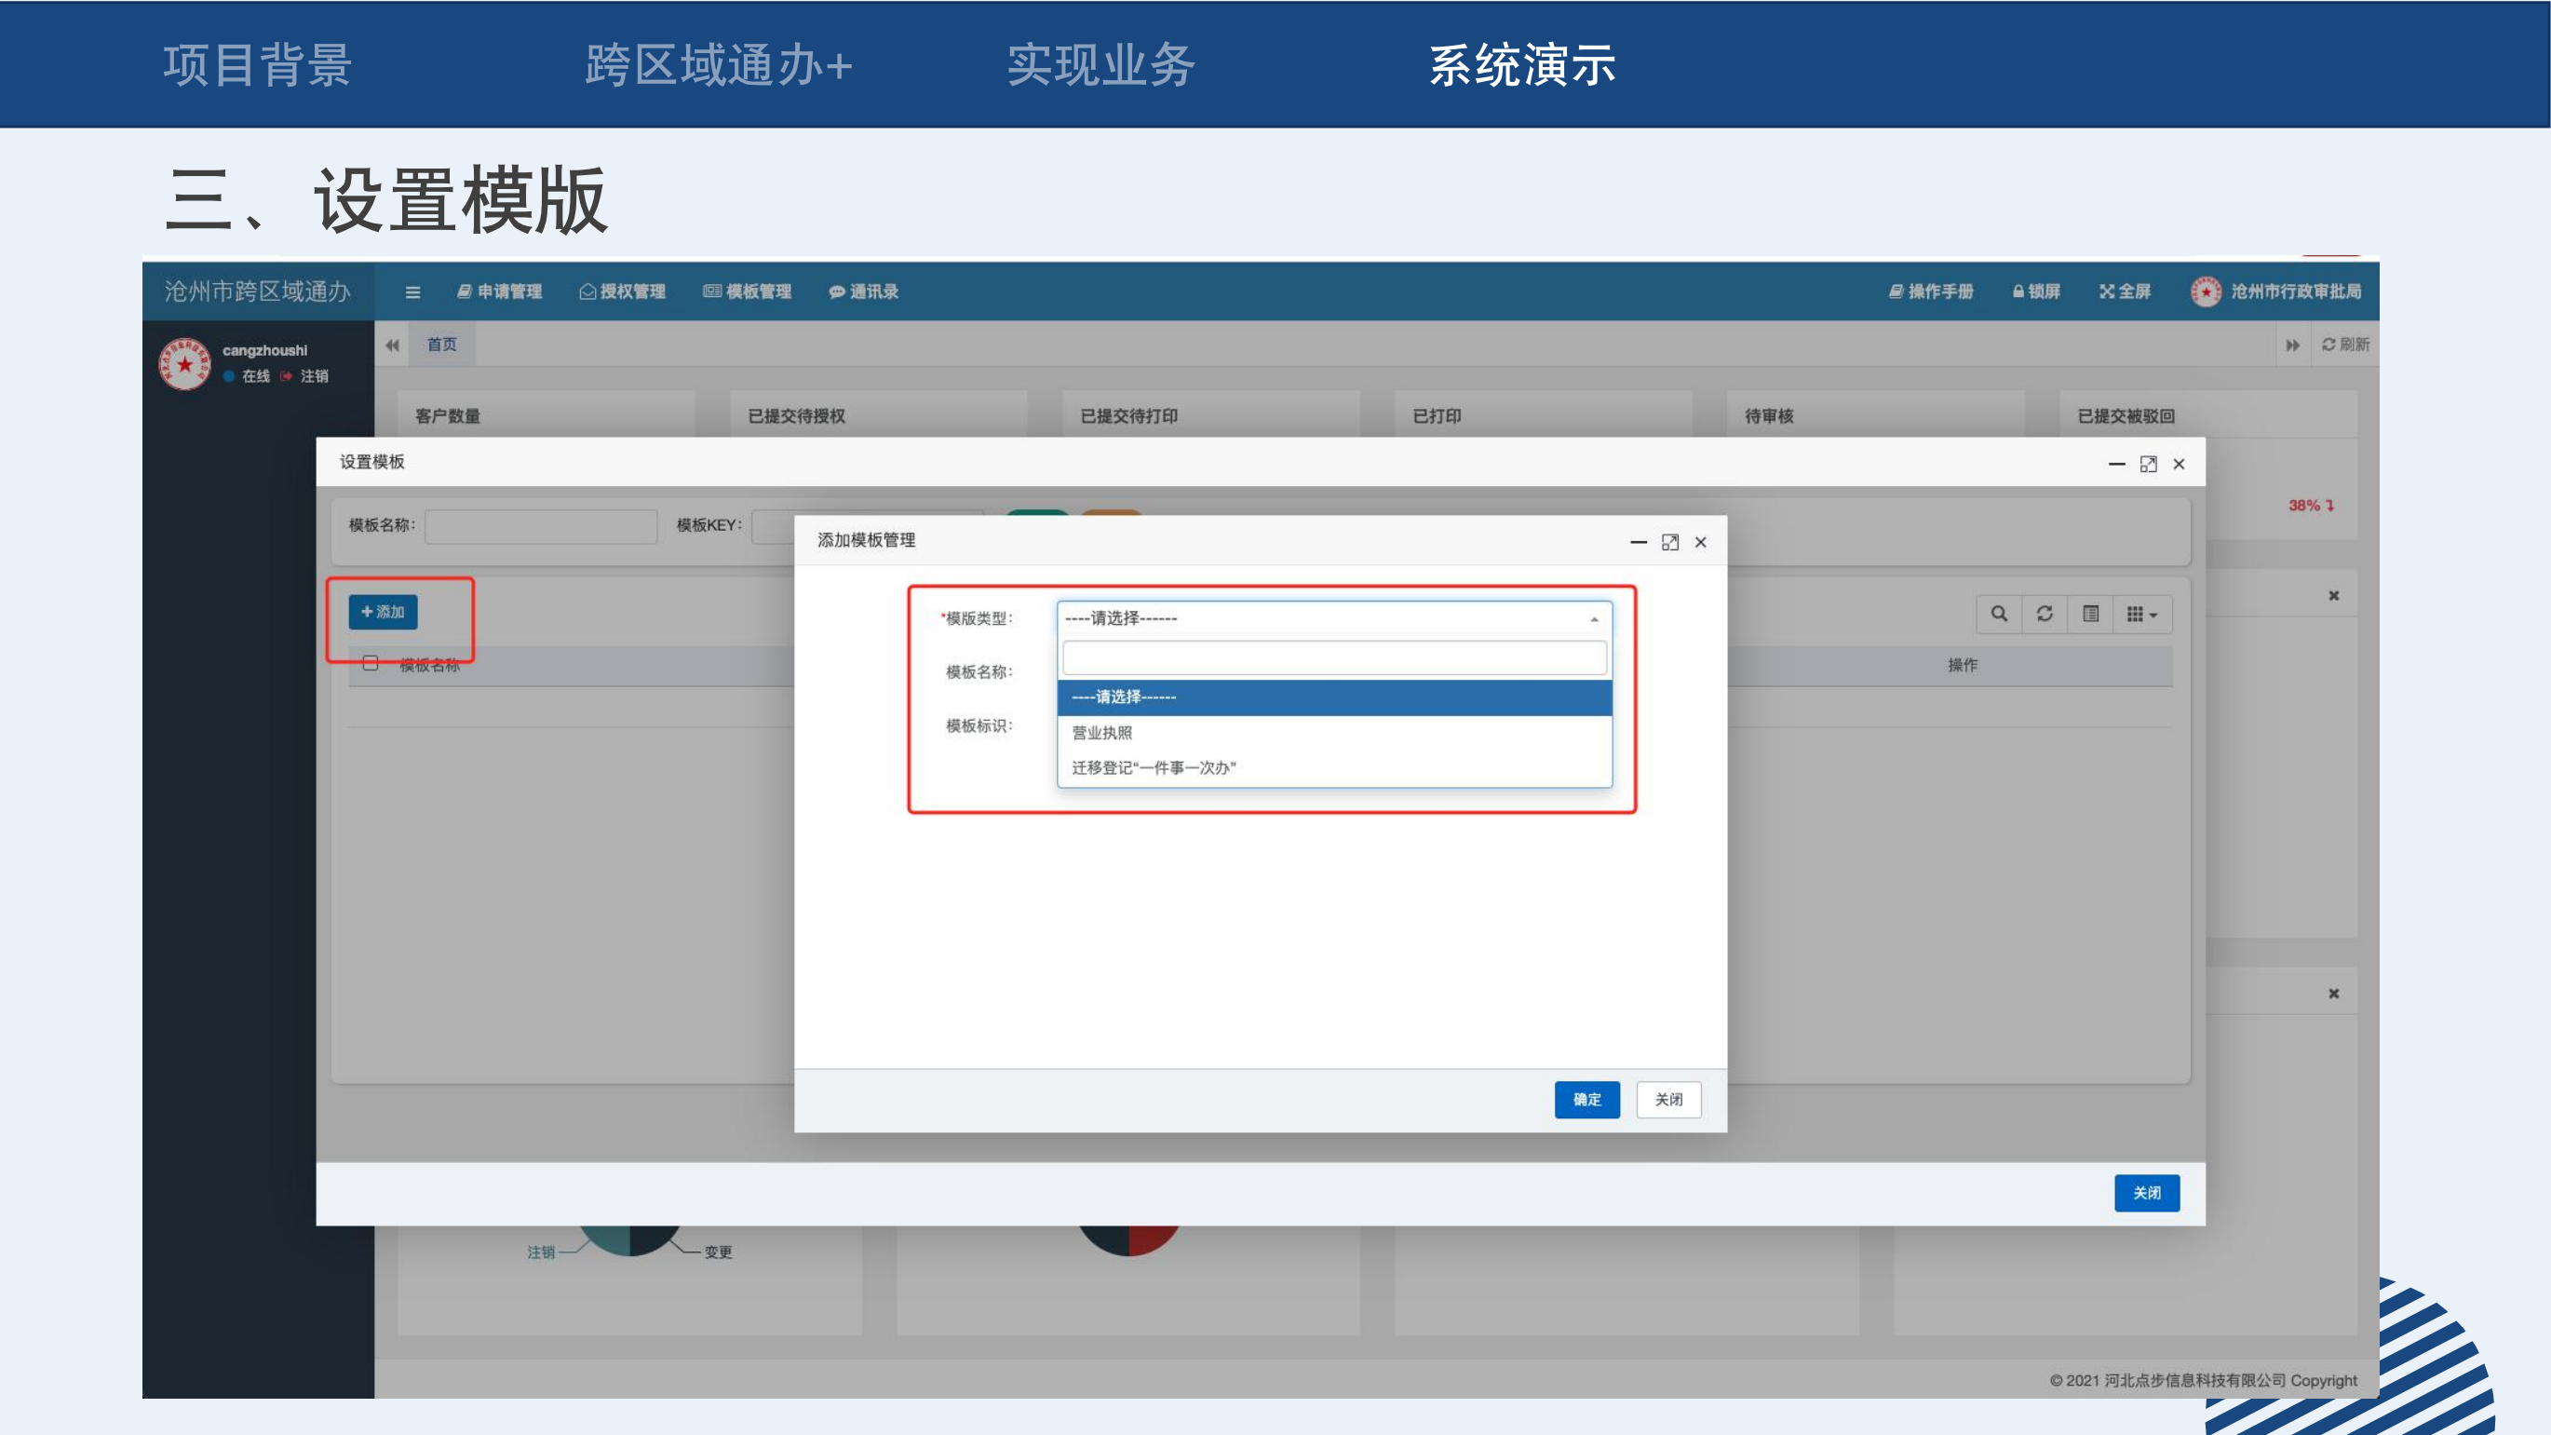Click the table refresh icon
The width and height of the screenshot is (2551, 1435).
point(2044,614)
